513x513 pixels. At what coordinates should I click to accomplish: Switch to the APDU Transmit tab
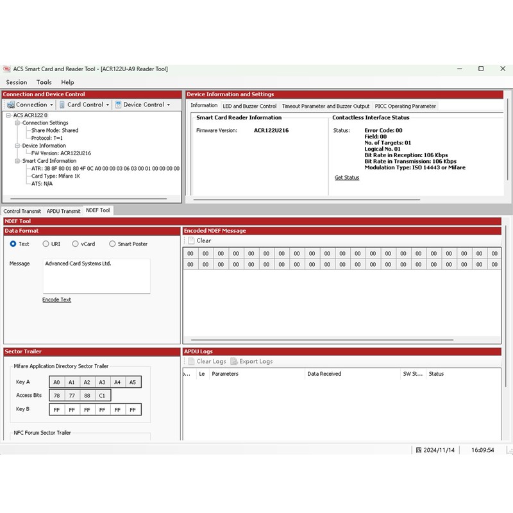pyautogui.click(x=63, y=211)
